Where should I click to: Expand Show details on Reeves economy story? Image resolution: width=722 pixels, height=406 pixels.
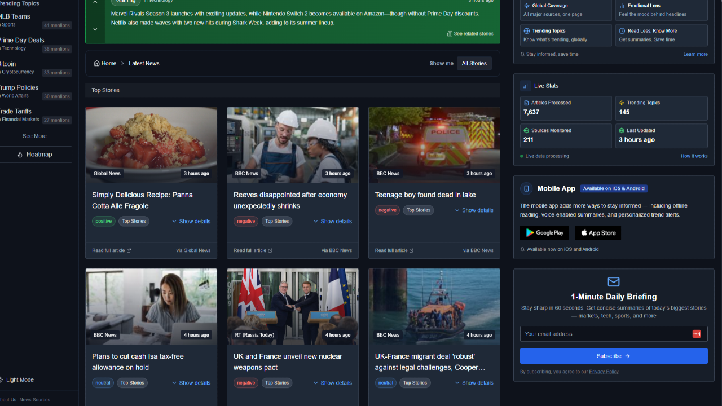tap(333, 222)
